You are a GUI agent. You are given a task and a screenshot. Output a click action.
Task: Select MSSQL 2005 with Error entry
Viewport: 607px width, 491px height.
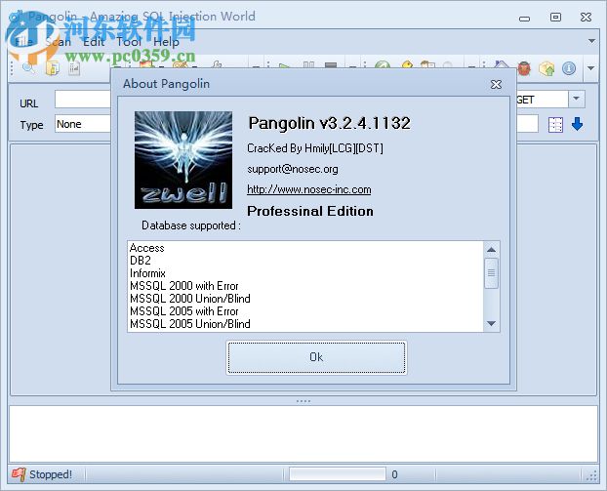click(183, 311)
